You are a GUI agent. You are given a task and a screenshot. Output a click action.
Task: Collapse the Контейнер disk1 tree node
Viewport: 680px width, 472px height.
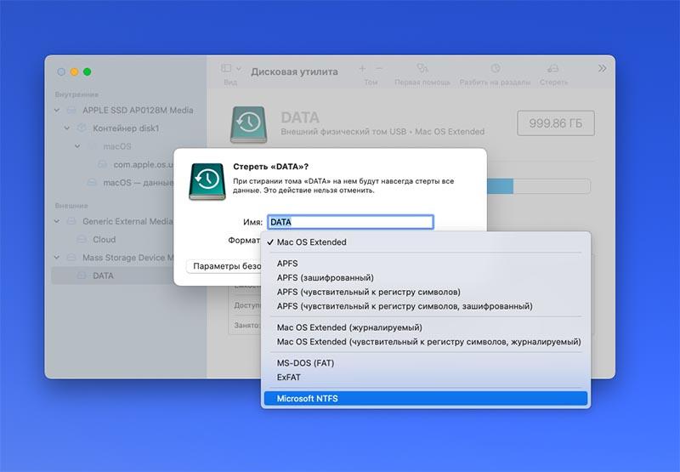(67, 128)
